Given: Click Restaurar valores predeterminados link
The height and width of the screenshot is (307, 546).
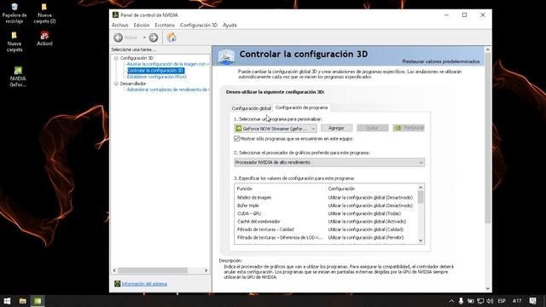Looking at the screenshot, I should 441,61.
